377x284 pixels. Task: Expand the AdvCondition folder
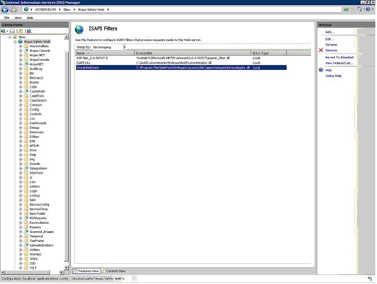pyautogui.click(x=21, y=46)
